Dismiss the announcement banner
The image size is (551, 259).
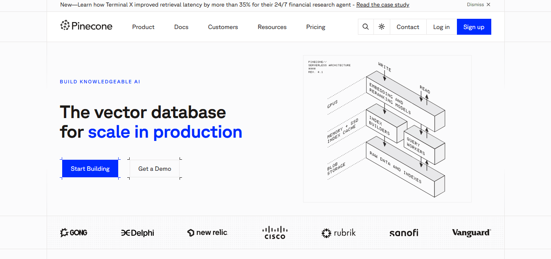[479, 4]
